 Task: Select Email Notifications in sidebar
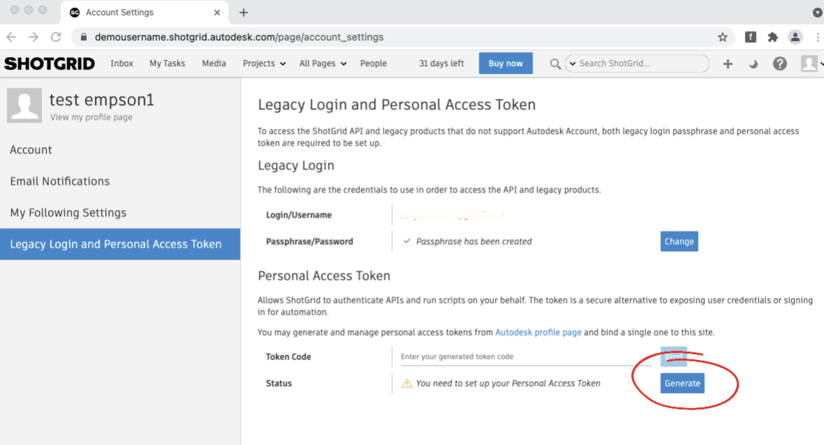(x=60, y=181)
